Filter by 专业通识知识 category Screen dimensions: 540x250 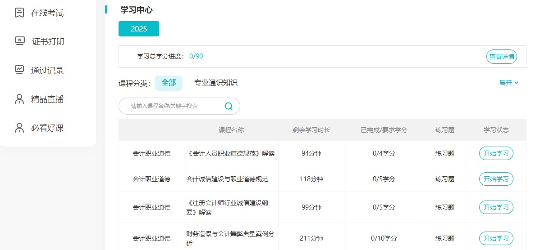click(x=215, y=83)
